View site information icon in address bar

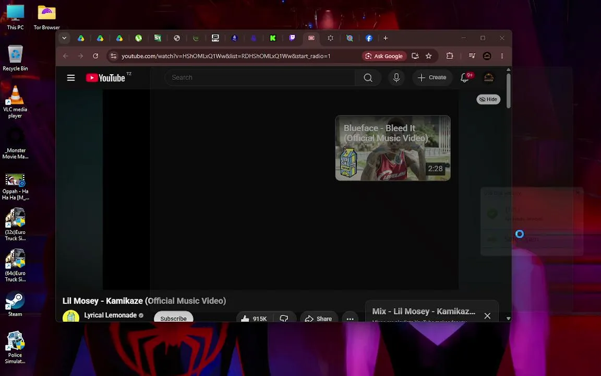[113, 56]
